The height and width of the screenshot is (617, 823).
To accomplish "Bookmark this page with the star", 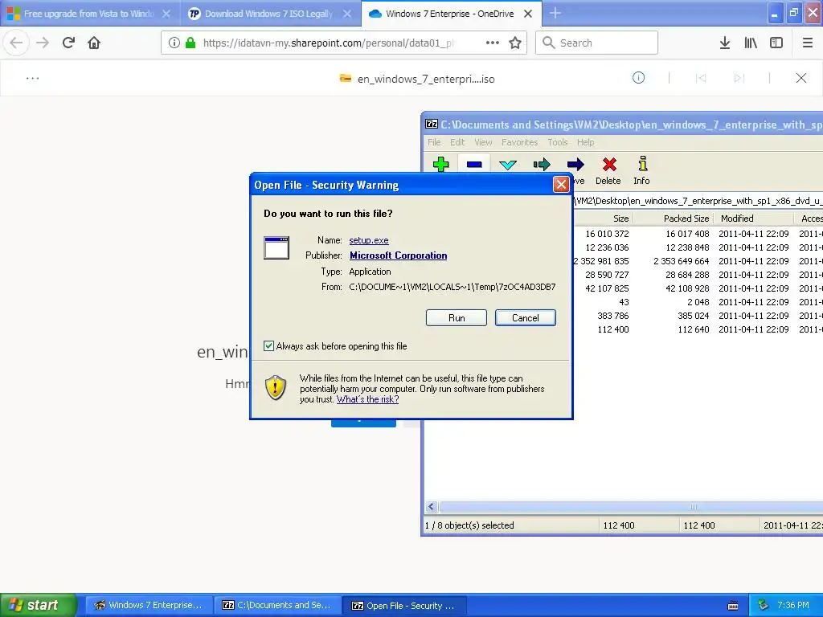I will point(515,43).
